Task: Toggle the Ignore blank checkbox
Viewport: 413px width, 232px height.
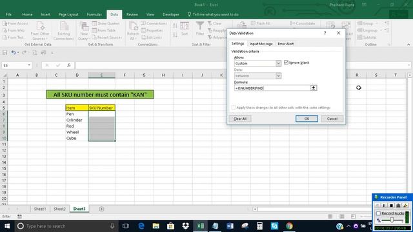Action: point(287,63)
